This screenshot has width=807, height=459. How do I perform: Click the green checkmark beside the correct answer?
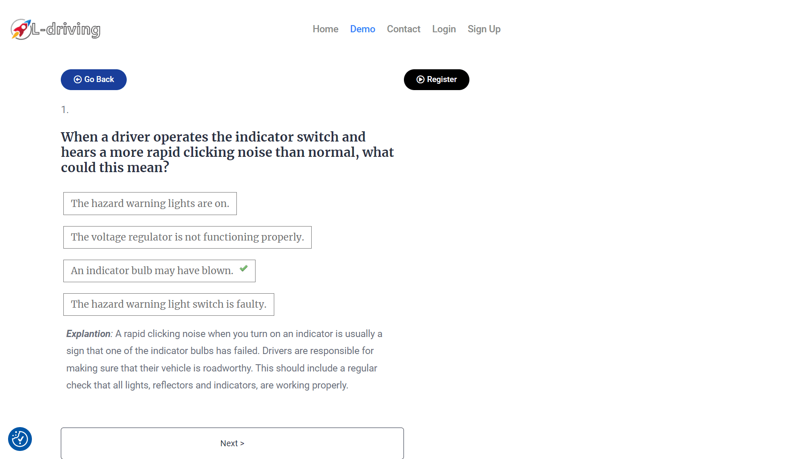(244, 269)
